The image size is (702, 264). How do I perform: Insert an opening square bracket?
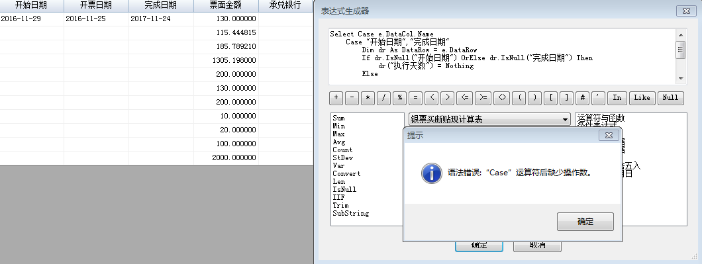point(550,97)
